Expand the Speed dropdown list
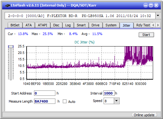Image resolution: width=163 pixels, height=119 pixels. 117,101
